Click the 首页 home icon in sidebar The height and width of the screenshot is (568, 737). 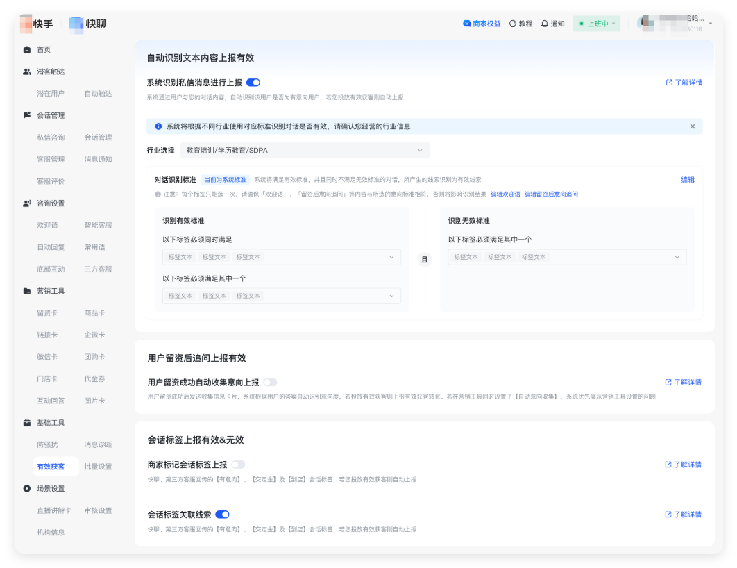tap(27, 50)
